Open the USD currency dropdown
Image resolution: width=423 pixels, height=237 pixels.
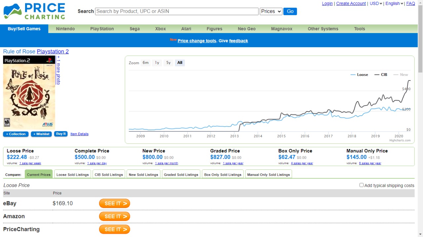pos(376,4)
